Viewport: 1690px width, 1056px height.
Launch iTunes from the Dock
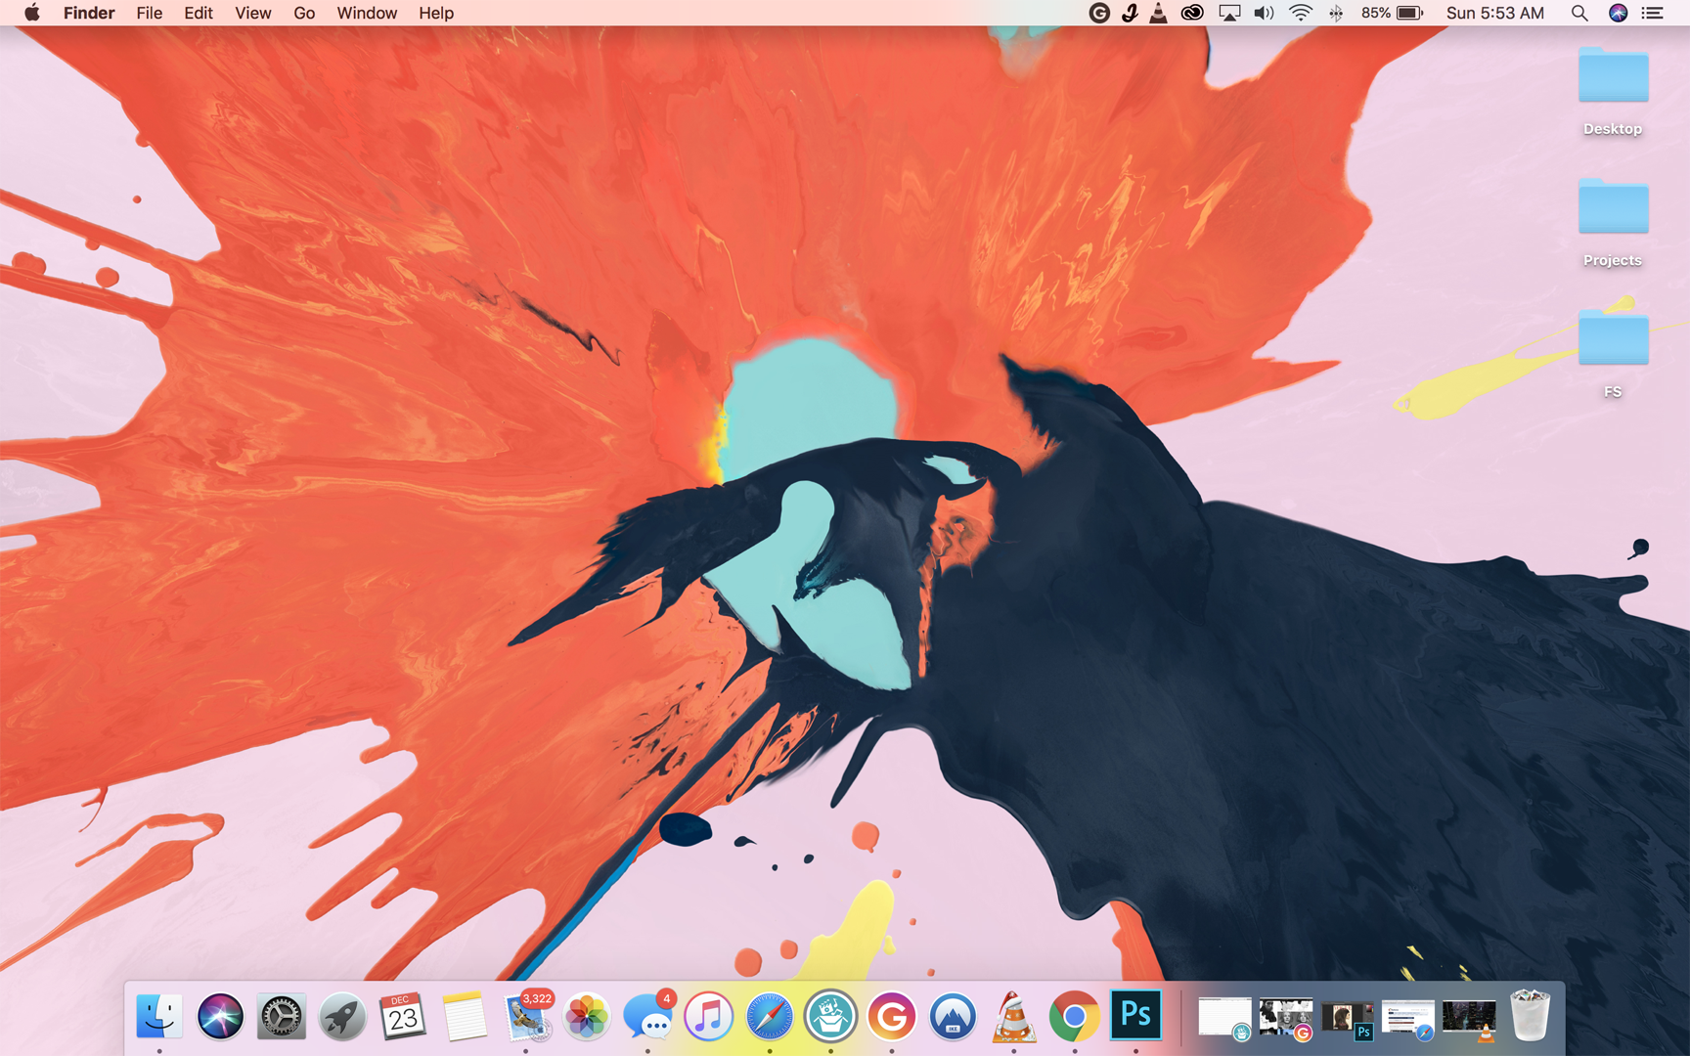coord(708,1017)
